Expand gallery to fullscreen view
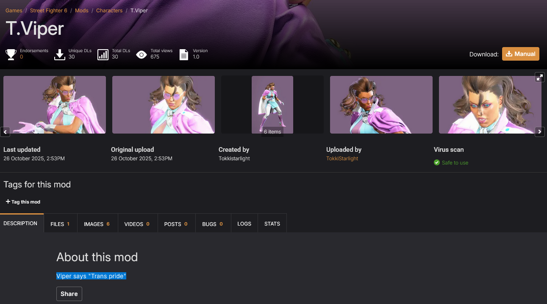The image size is (547, 304). [x=539, y=77]
